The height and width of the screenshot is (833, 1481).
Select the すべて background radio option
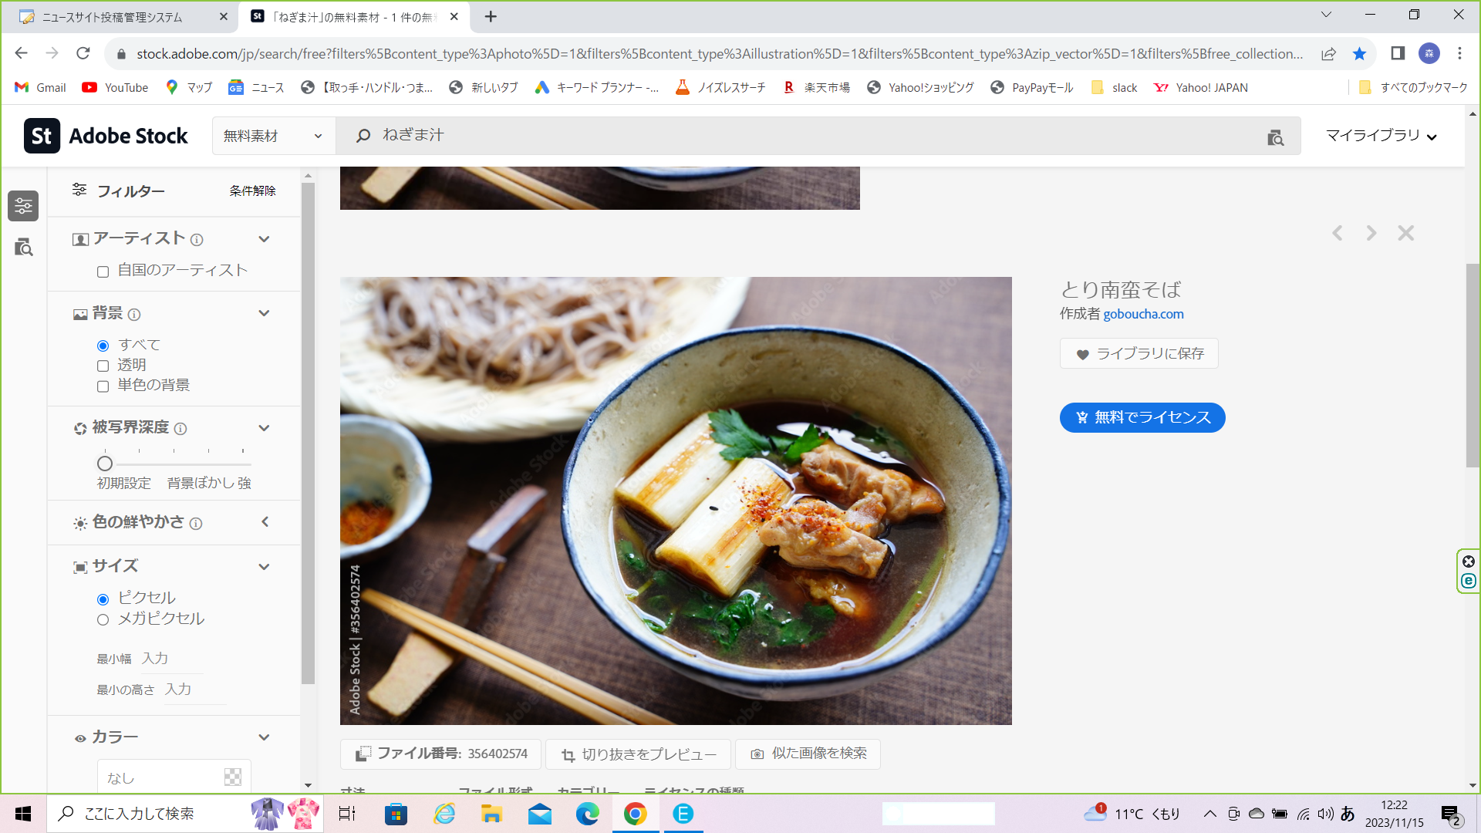pos(103,346)
